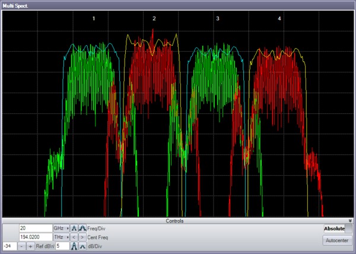This screenshot has height=254, width=356.
Task: Click the Ref dBW label
Action: [45, 246]
